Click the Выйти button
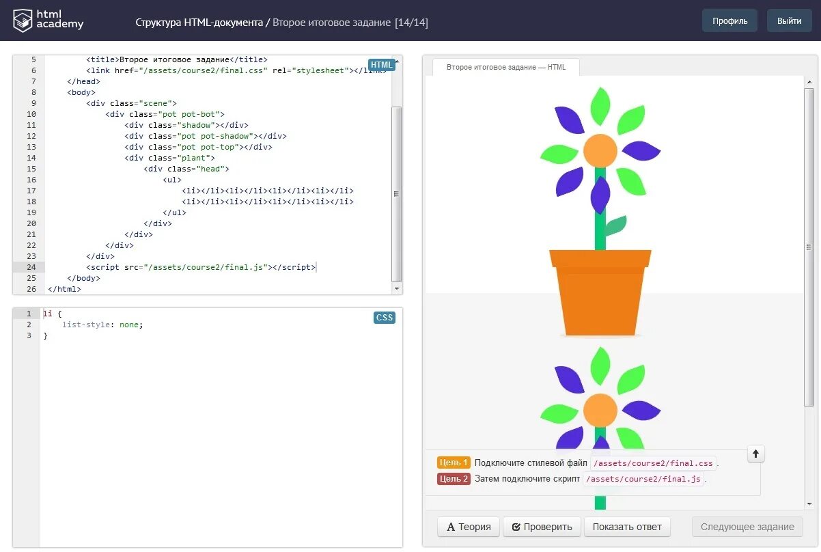This screenshot has height=552, width=821. (789, 20)
